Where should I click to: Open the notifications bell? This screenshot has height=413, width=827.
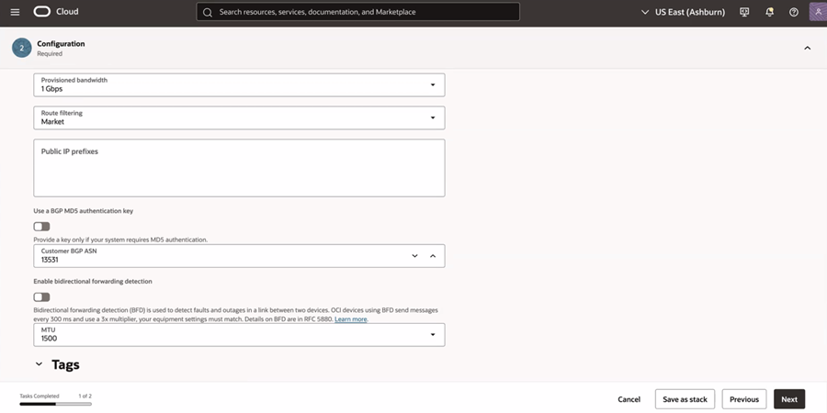769,12
